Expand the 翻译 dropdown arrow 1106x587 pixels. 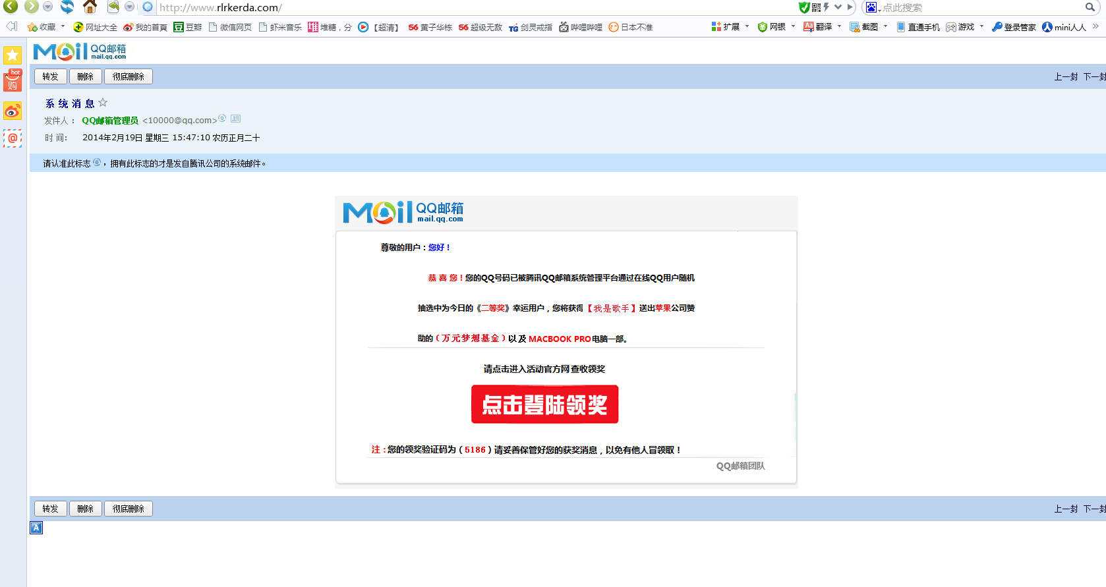pyautogui.click(x=840, y=27)
